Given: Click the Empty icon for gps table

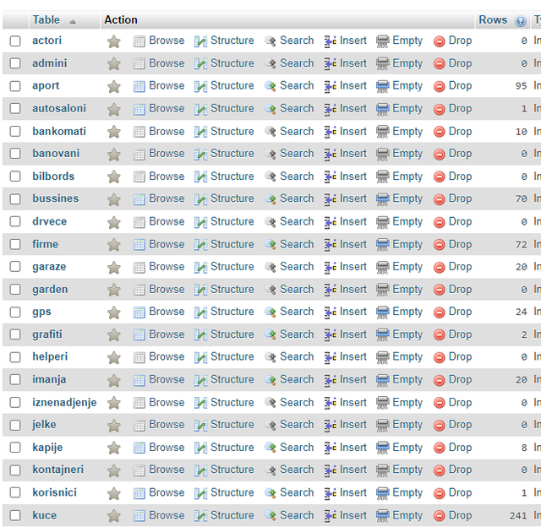Looking at the screenshot, I should [382, 312].
